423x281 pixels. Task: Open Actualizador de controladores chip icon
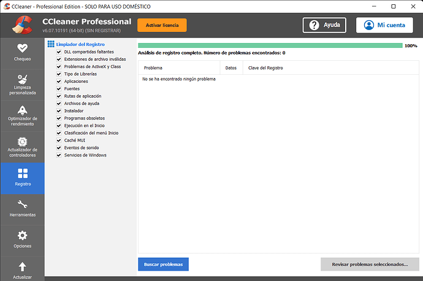(23, 142)
